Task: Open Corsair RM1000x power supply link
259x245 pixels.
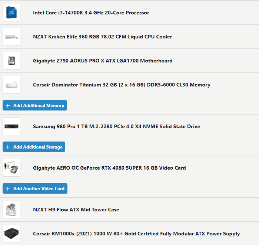Action: tap(136, 234)
